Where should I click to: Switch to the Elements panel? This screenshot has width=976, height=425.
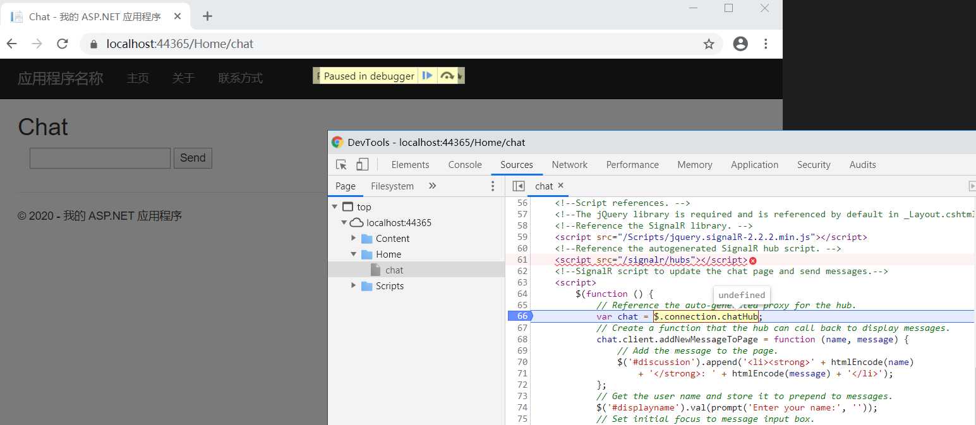[410, 164]
